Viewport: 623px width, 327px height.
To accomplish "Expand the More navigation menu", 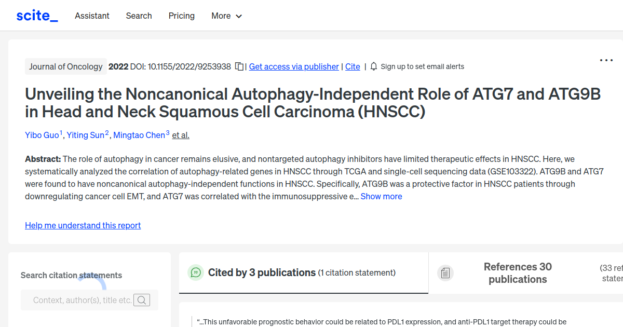I will pos(226,16).
